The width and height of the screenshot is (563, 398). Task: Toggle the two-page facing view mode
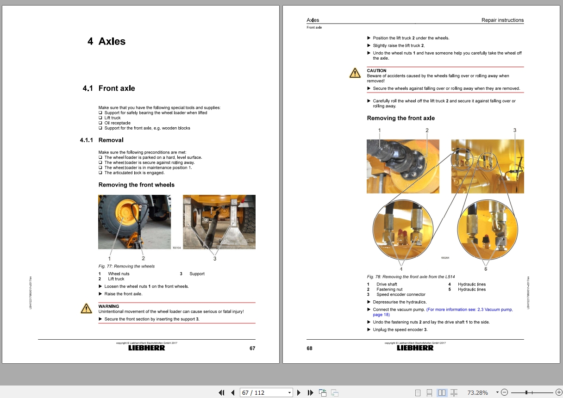pos(442,392)
